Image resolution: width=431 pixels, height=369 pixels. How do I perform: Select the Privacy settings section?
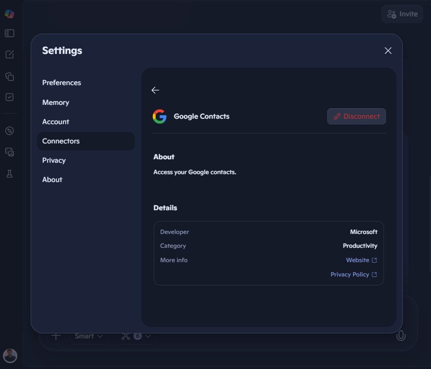point(54,160)
